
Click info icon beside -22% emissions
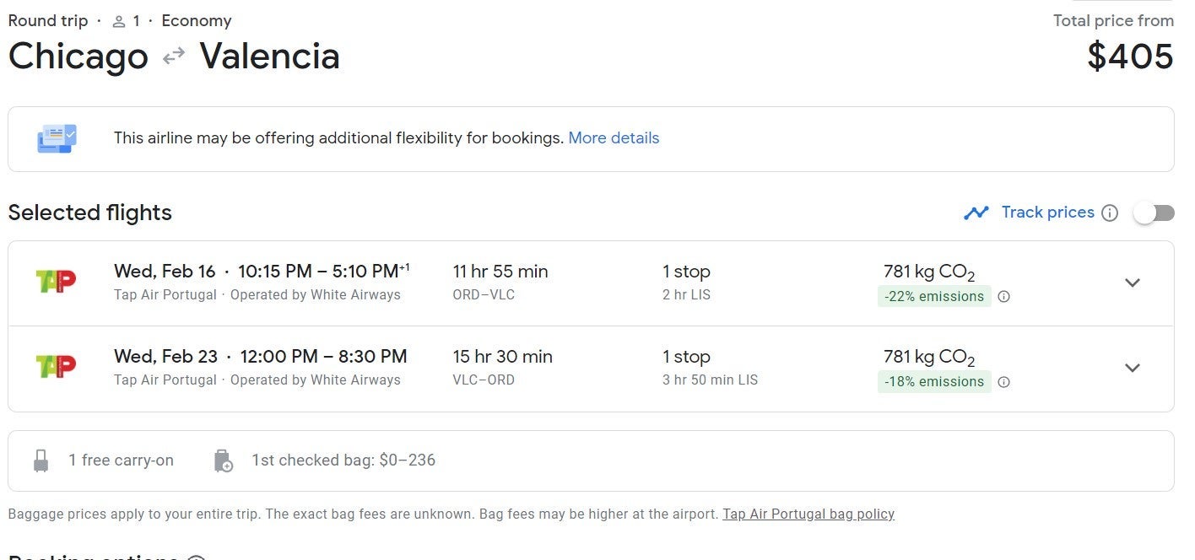1003,297
